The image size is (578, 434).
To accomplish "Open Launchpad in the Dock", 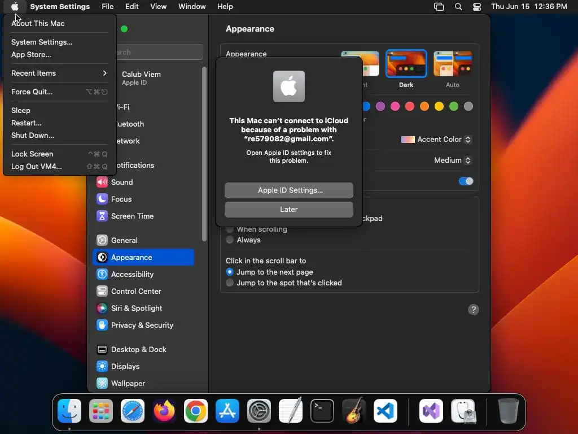I will 101,411.
